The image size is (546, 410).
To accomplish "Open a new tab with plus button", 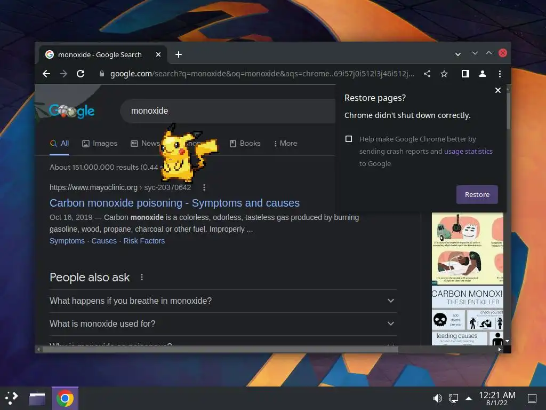I will [179, 54].
